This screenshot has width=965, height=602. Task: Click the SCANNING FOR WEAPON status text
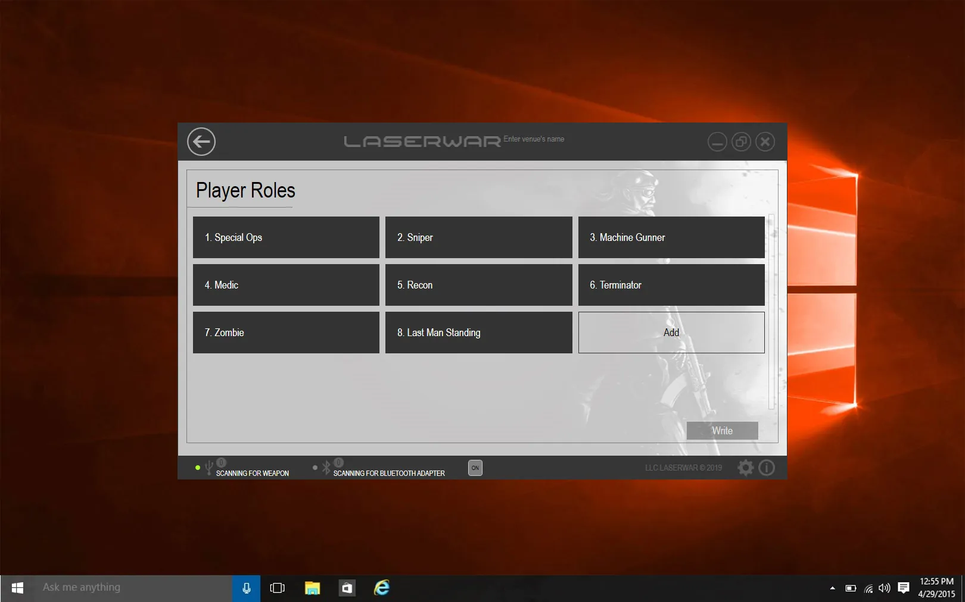[x=253, y=474]
